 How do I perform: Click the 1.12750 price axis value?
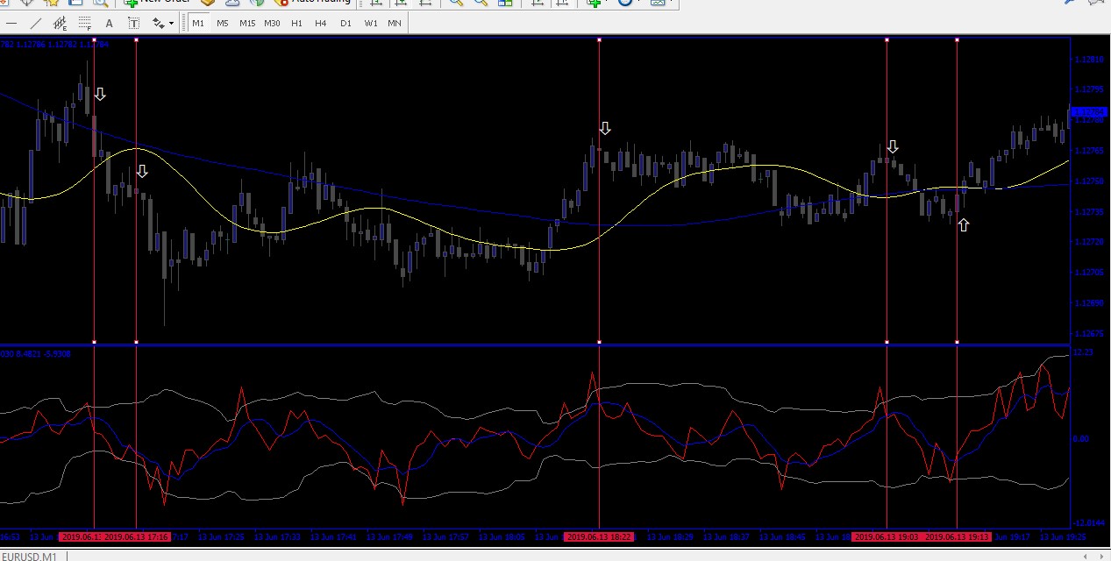pos(1089,181)
